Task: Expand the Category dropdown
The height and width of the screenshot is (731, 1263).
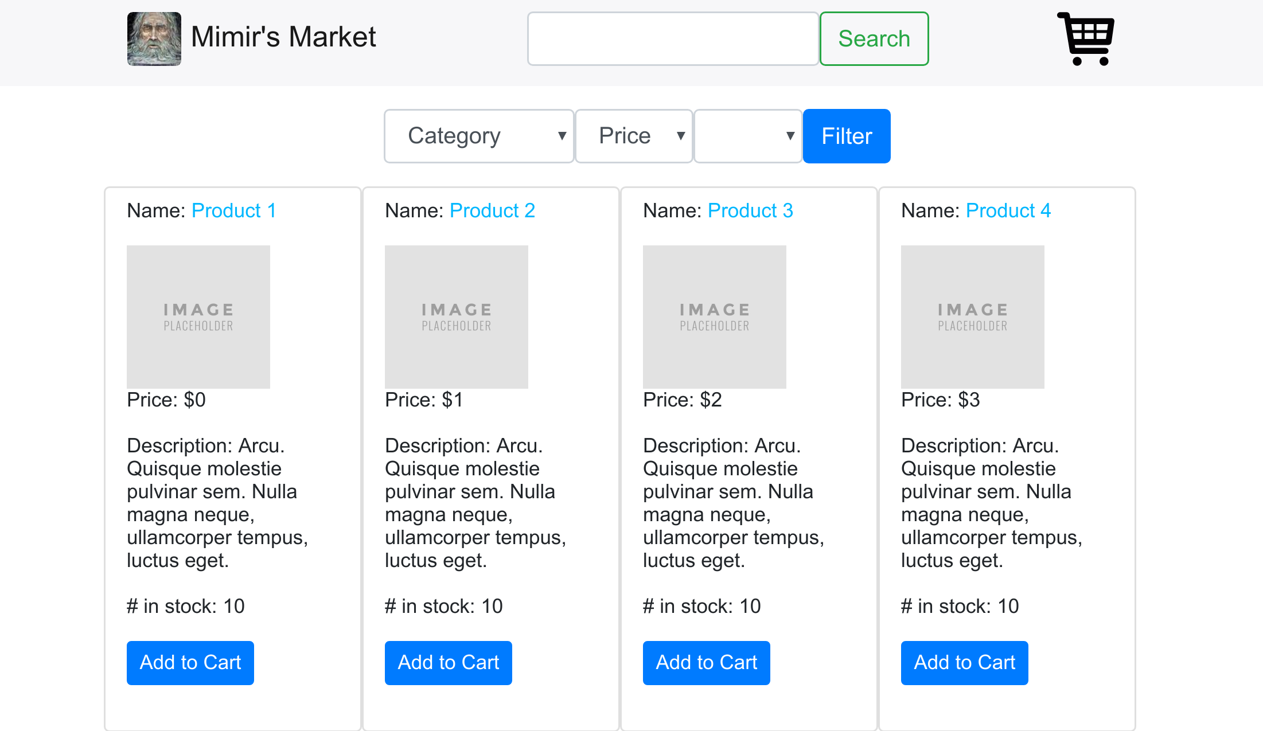Action: click(478, 136)
